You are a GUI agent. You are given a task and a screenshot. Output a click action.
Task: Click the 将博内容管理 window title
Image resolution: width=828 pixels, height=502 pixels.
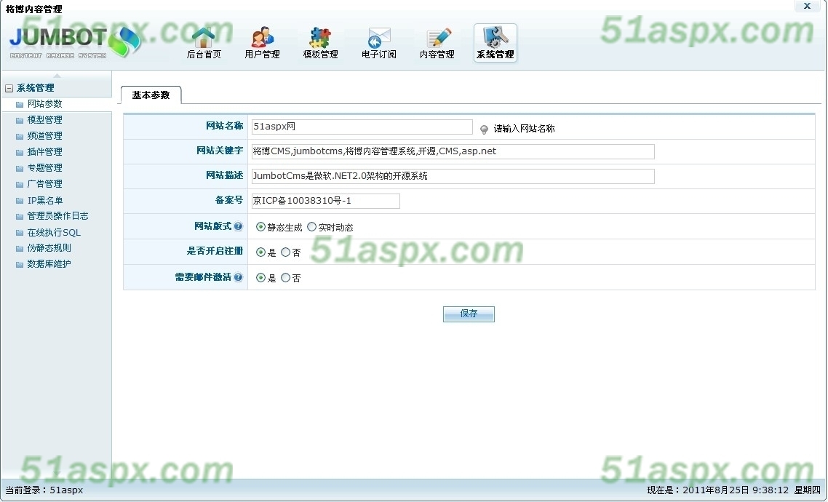coord(33,9)
